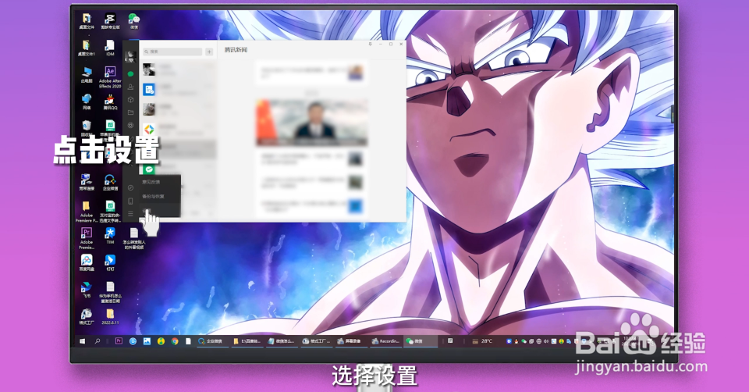Open 桌面文件 folder on desktop
The width and height of the screenshot is (749, 392).
click(87, 22)
